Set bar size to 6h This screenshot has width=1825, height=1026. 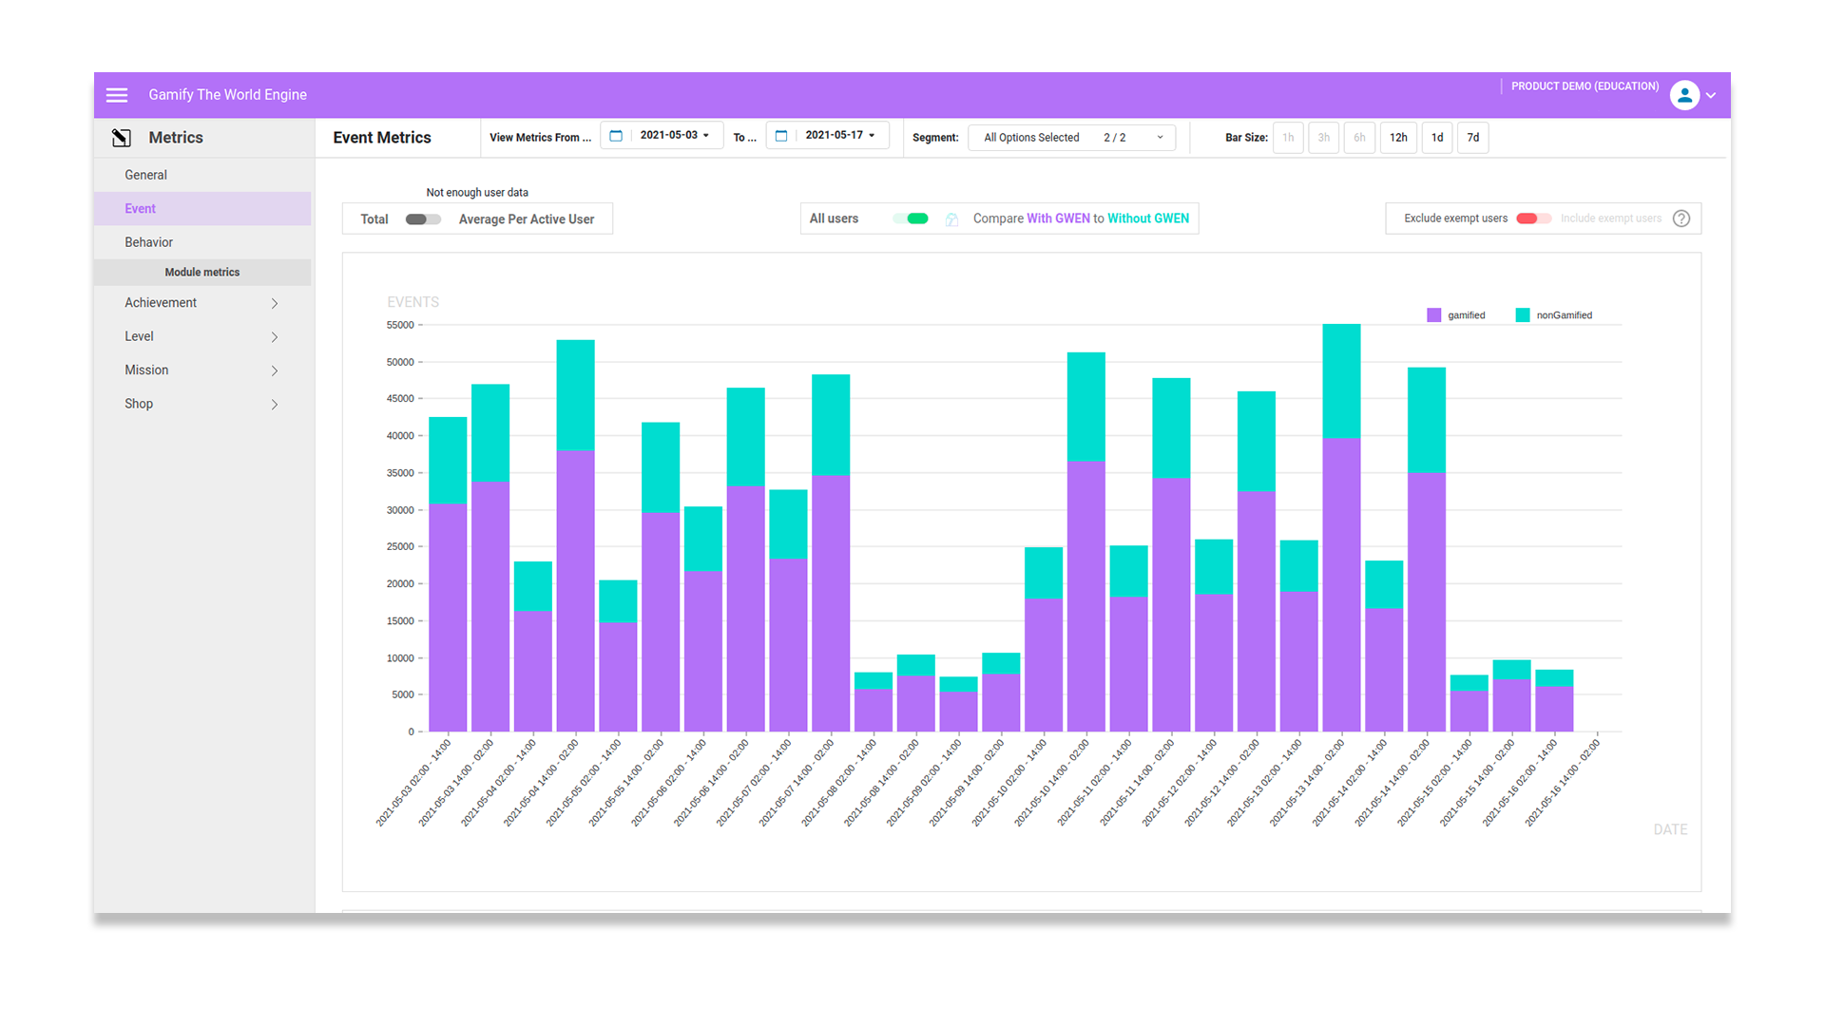1359,138
